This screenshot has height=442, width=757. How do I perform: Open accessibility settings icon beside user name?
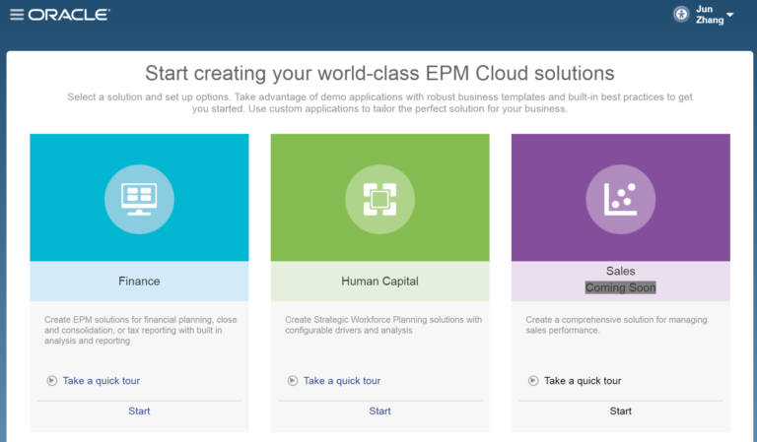point(681,15)
